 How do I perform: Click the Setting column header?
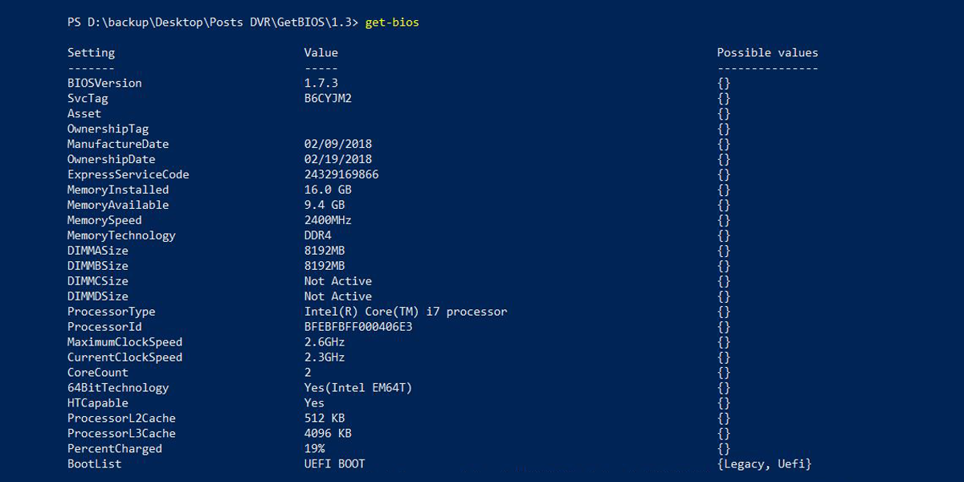(x=91, y=53)
